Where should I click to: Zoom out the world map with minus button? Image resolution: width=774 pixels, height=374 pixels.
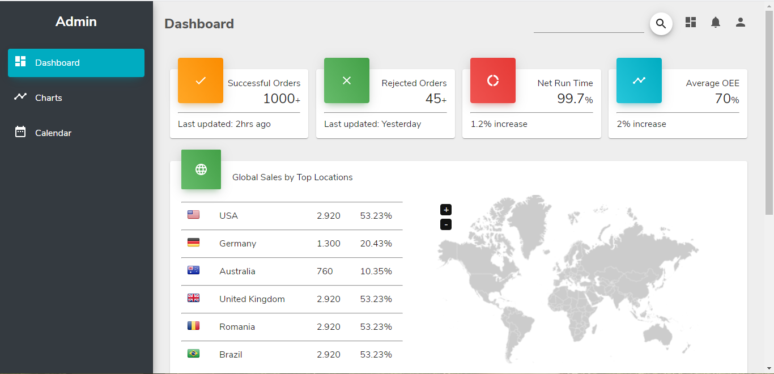446,224
